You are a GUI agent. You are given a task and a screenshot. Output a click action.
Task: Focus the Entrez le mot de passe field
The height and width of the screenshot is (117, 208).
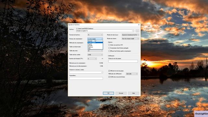point(123,61)
